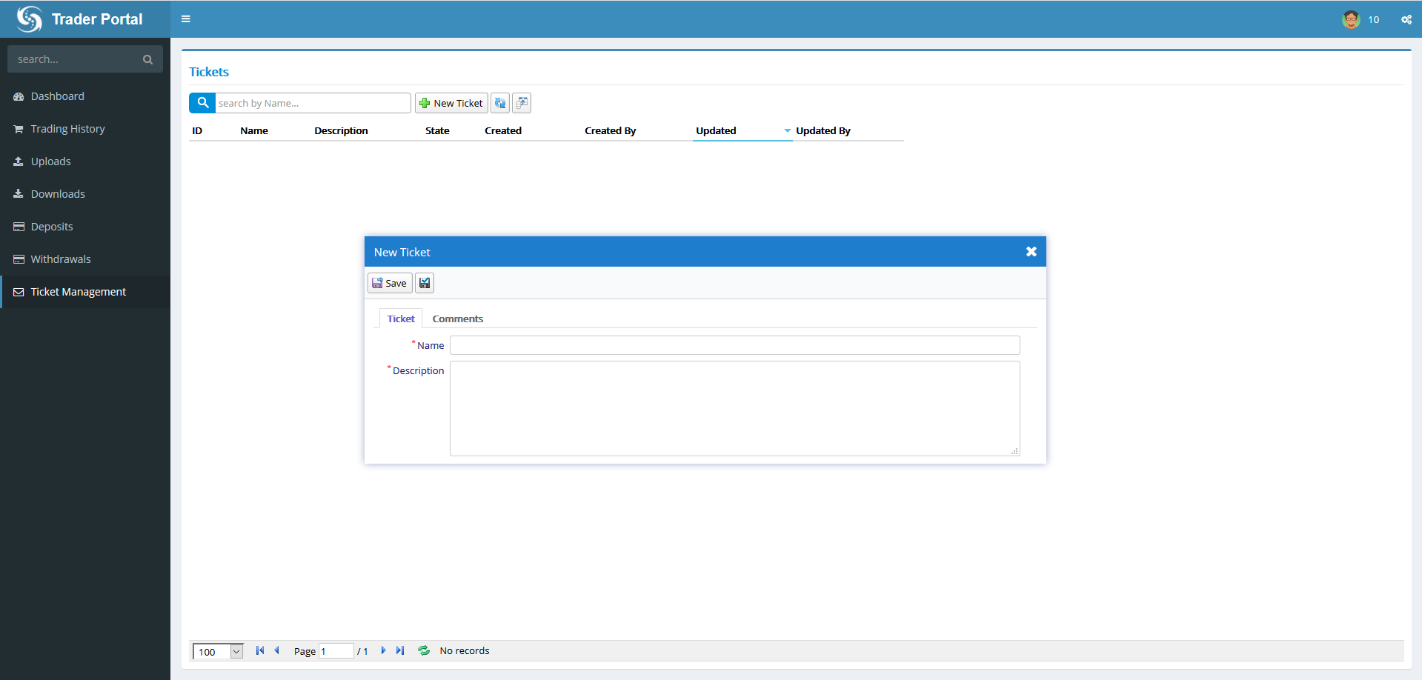This screenshot has width=1422, height=680.
Task: Click the blue search magnifier icon
Action: click(202, 103)
